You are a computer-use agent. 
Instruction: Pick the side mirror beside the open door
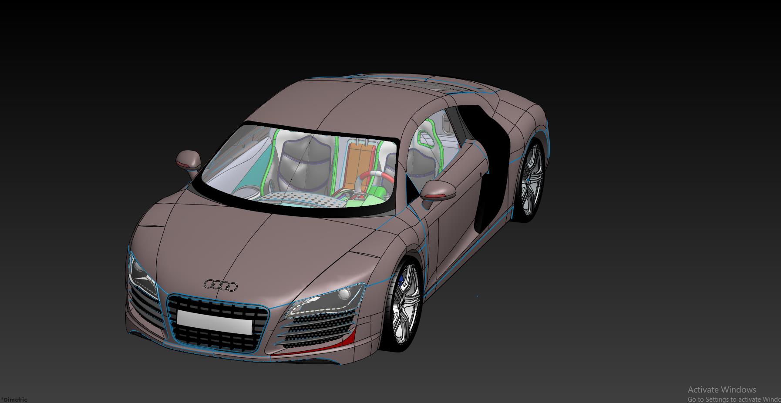click(438, 191)
